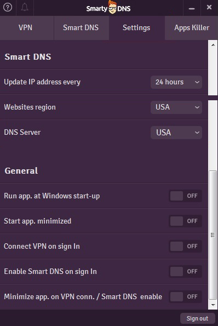The width and height of the screenshot is (218, 326).
Task: Switch to the Smart DNS tab
Action: (81, 28)
